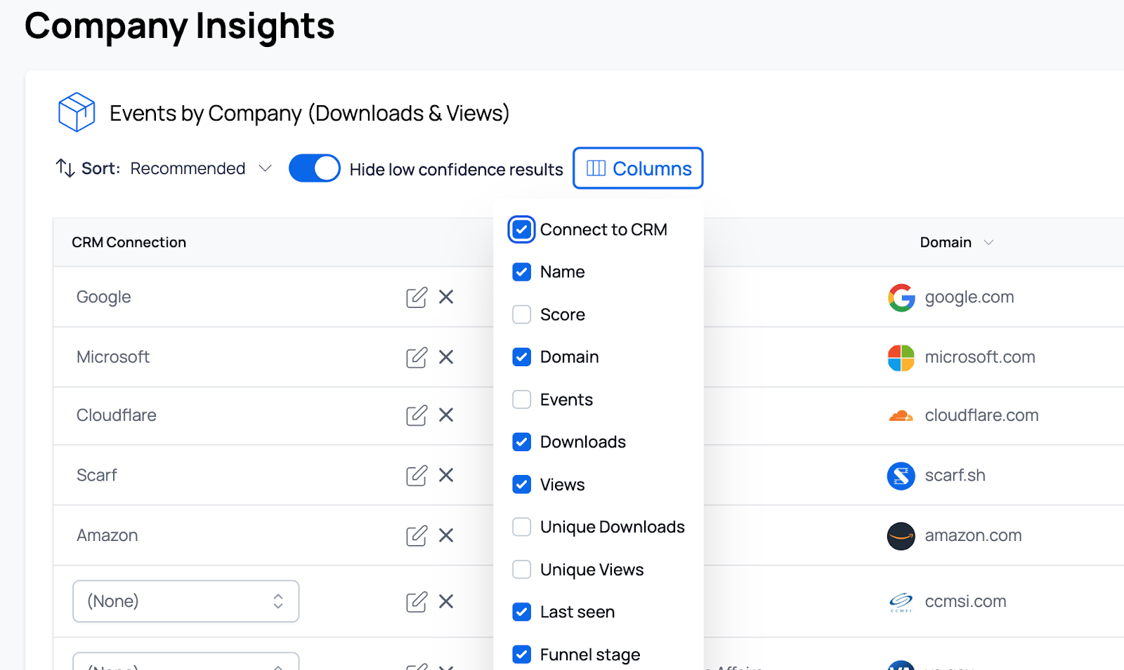
Task: Remove the Microsoft CRM connection with X
Action: pyautogui.click(x=446, y=357)
